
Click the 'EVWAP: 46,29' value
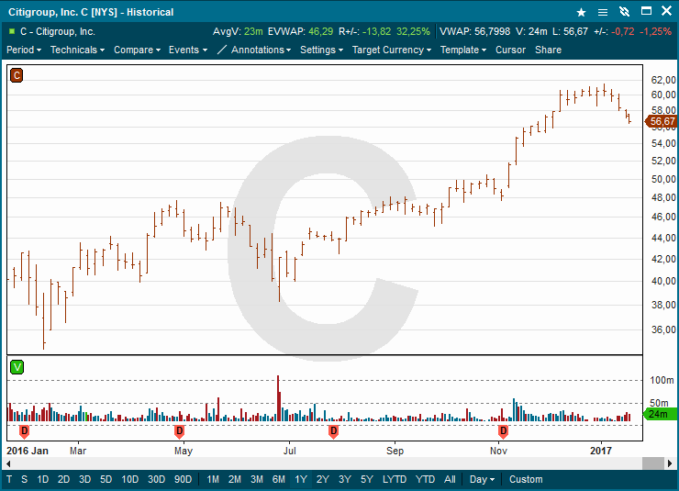[301, 31]
